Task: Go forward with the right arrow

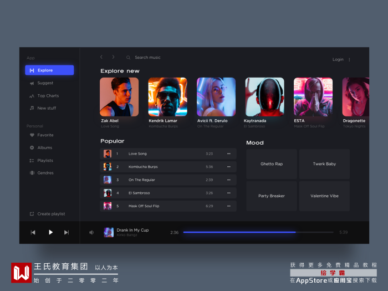Action: pyautogui.click(x=113, y=57)
